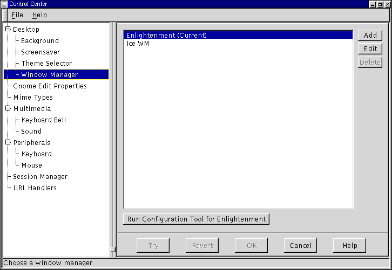Open the Help menu
The height and width of the screenshot is (270, 392).
coord(39,15)
